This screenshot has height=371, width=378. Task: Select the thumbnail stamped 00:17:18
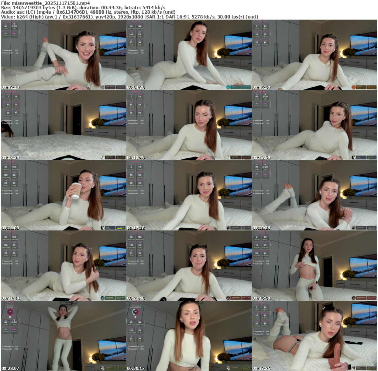(x=189, y=195)
